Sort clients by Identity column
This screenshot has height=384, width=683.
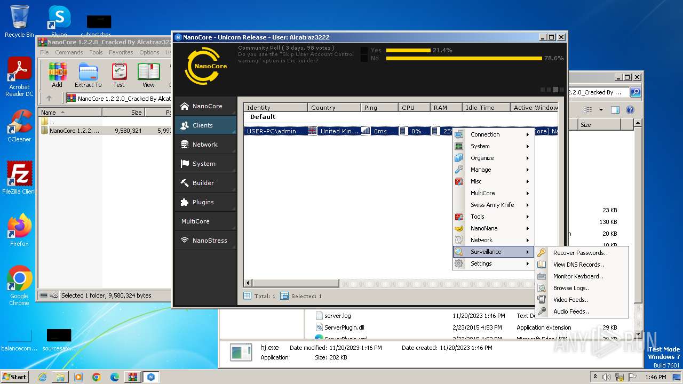276,107
